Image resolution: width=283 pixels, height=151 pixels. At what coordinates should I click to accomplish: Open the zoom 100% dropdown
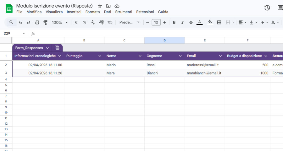pyautogui.click(x=59, y=22)
